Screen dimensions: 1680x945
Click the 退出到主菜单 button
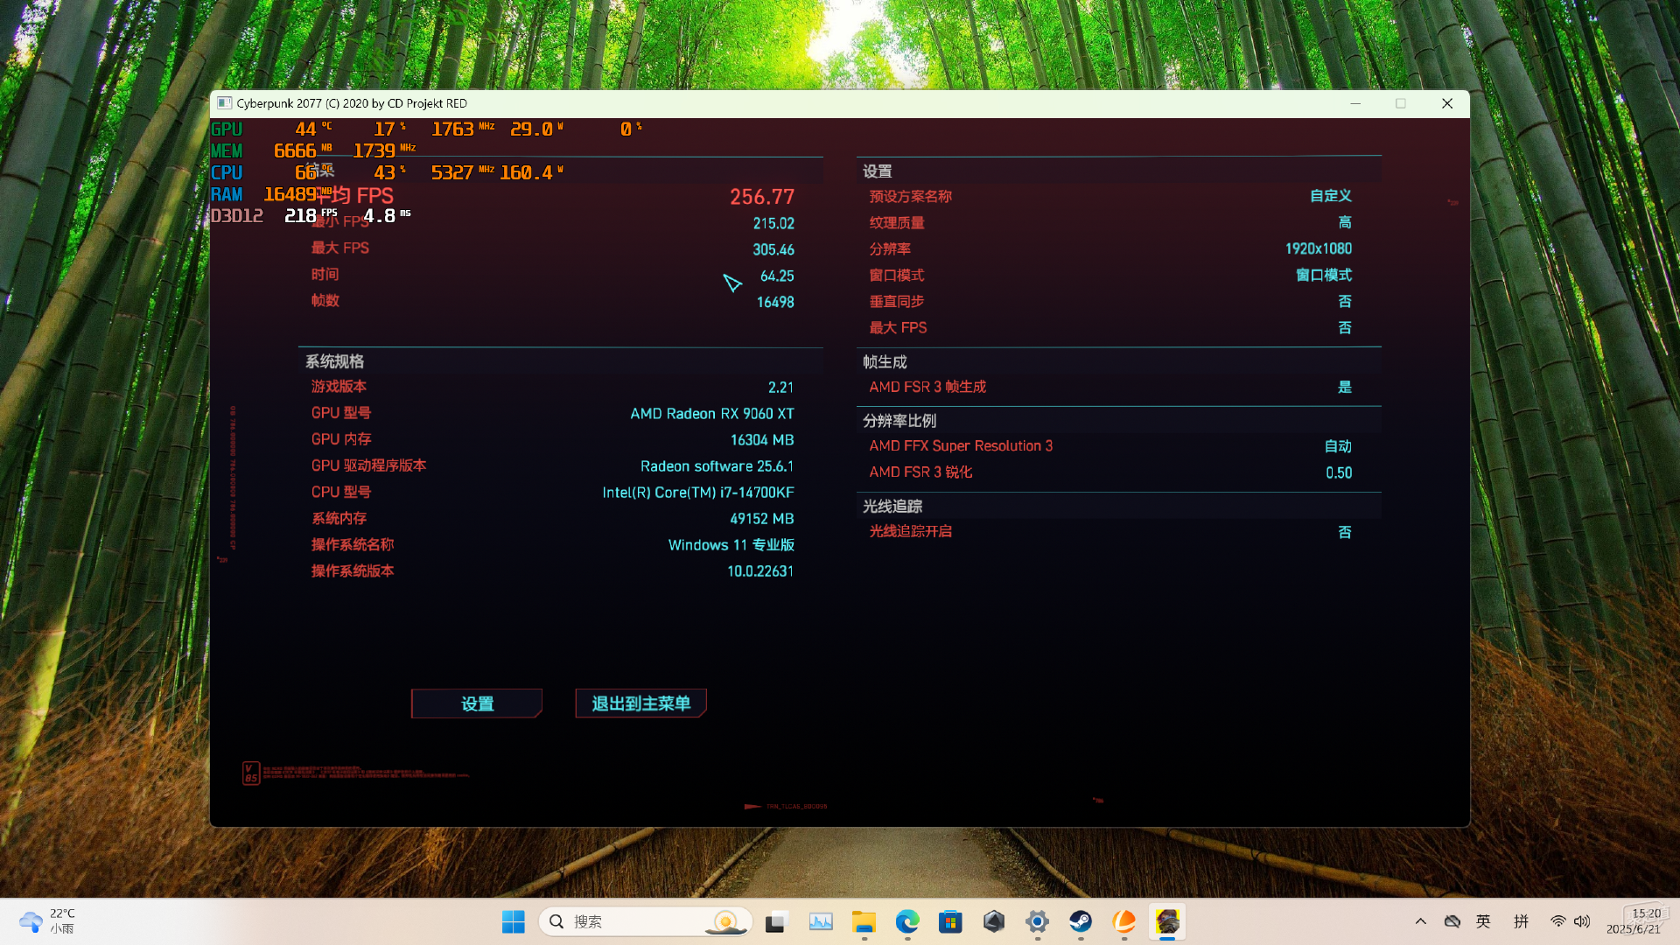pyautogui.click(x=640, y=703)
